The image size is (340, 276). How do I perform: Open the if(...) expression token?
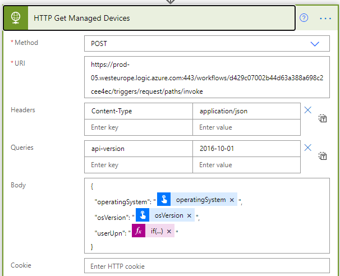click(x=157, y=231)
